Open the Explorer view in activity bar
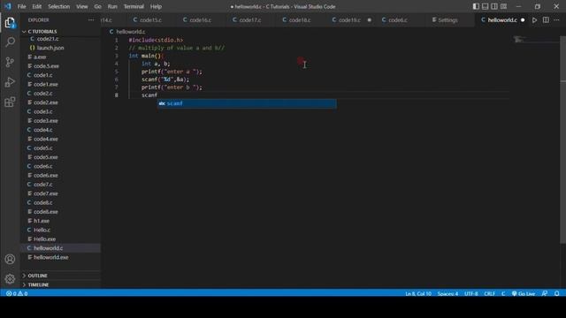The image size is (566, 318). pyautogui.click(x=10, y=23)
